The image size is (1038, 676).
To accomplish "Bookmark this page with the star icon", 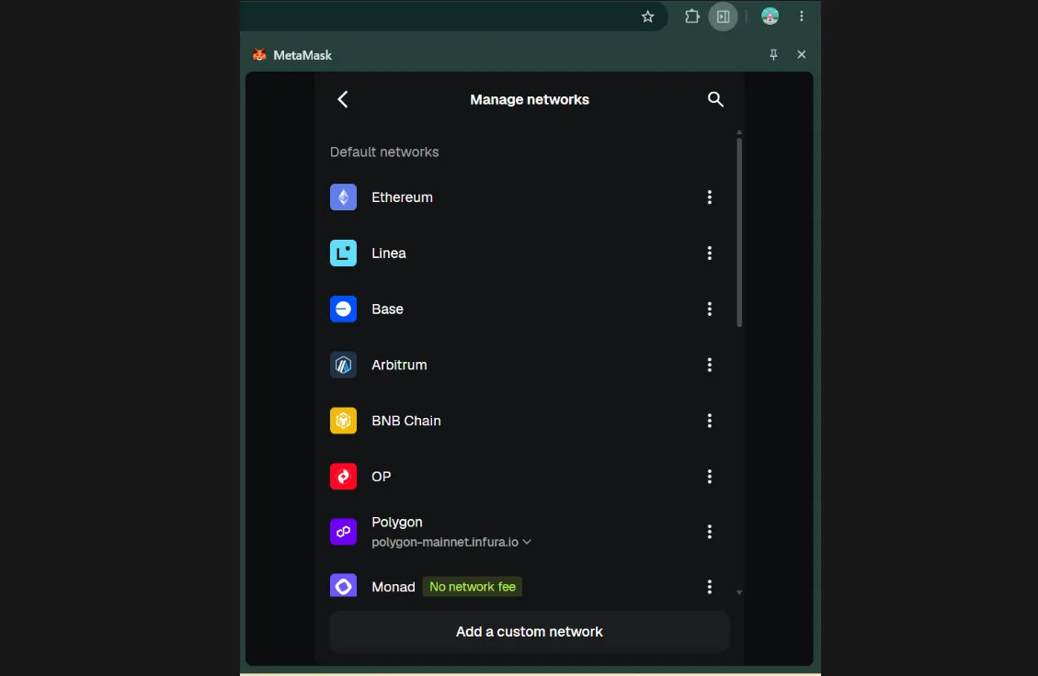I will (x=647, y=17).
